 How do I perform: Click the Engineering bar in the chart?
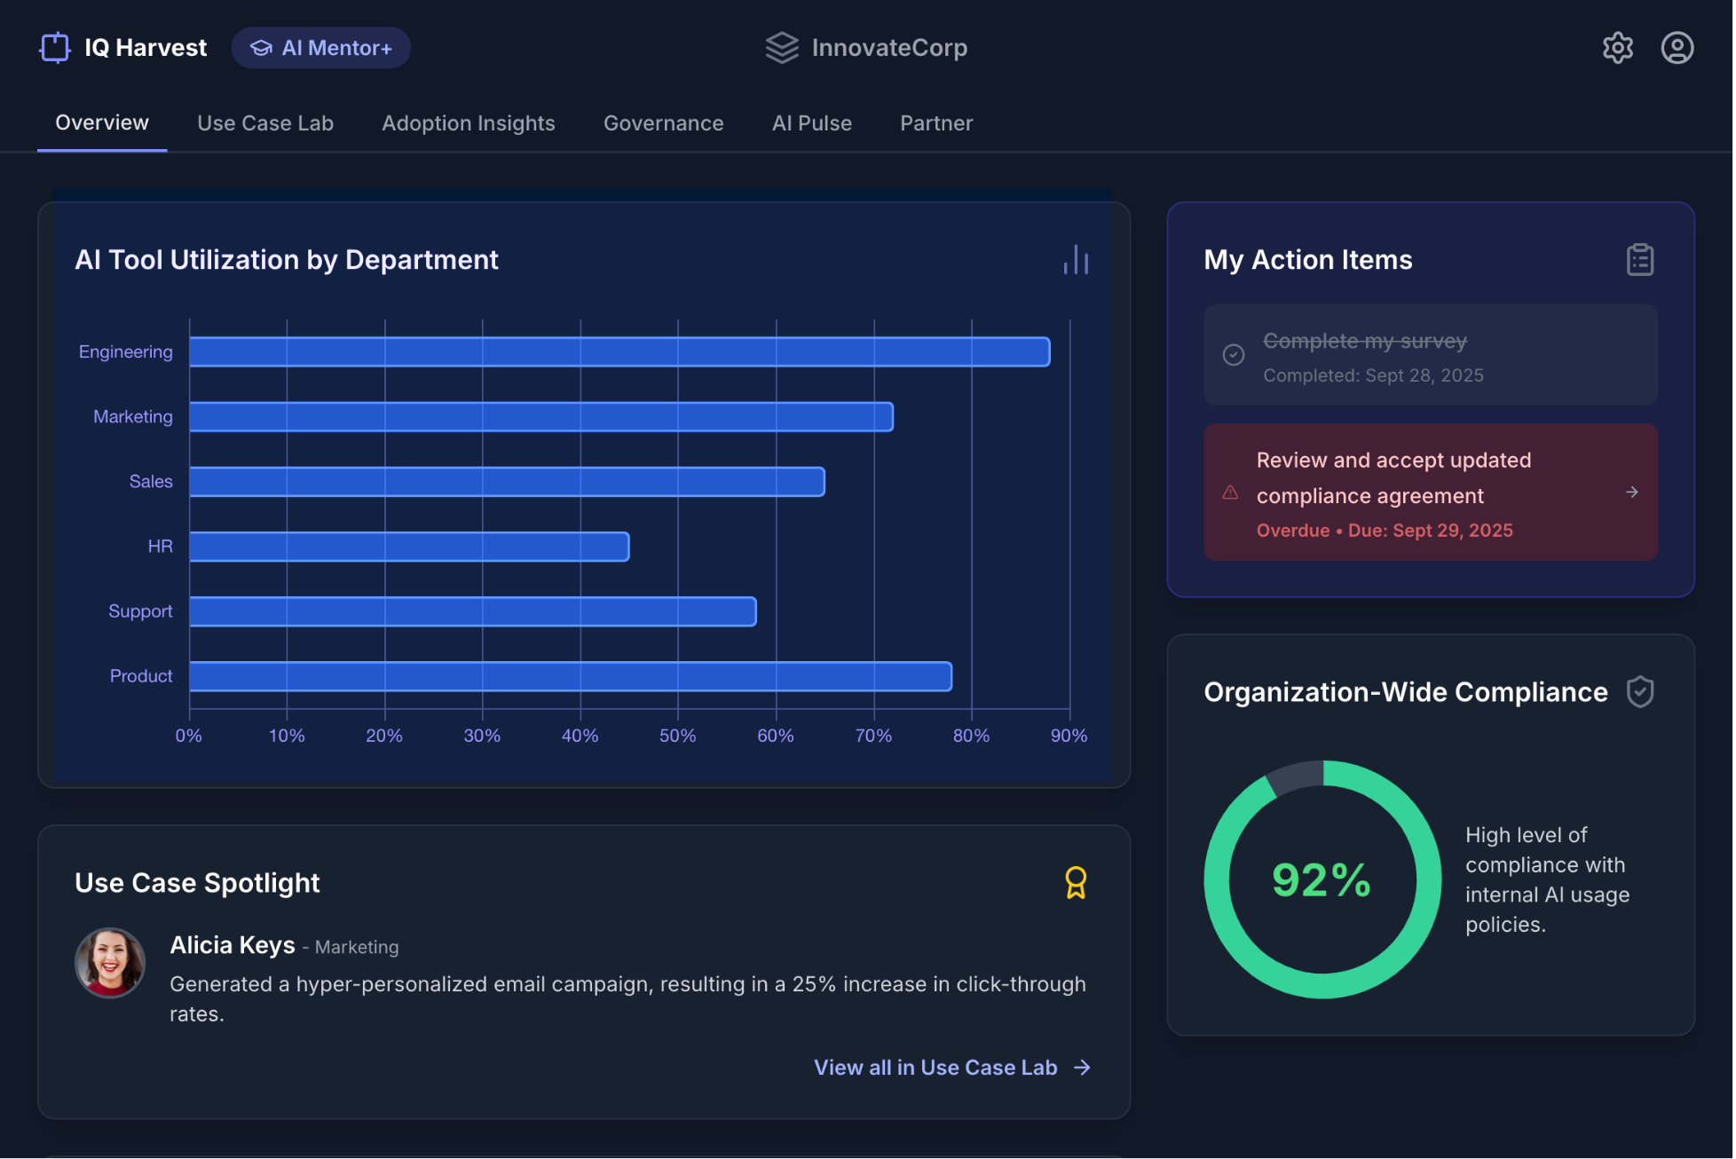click(x=619, y=352)
